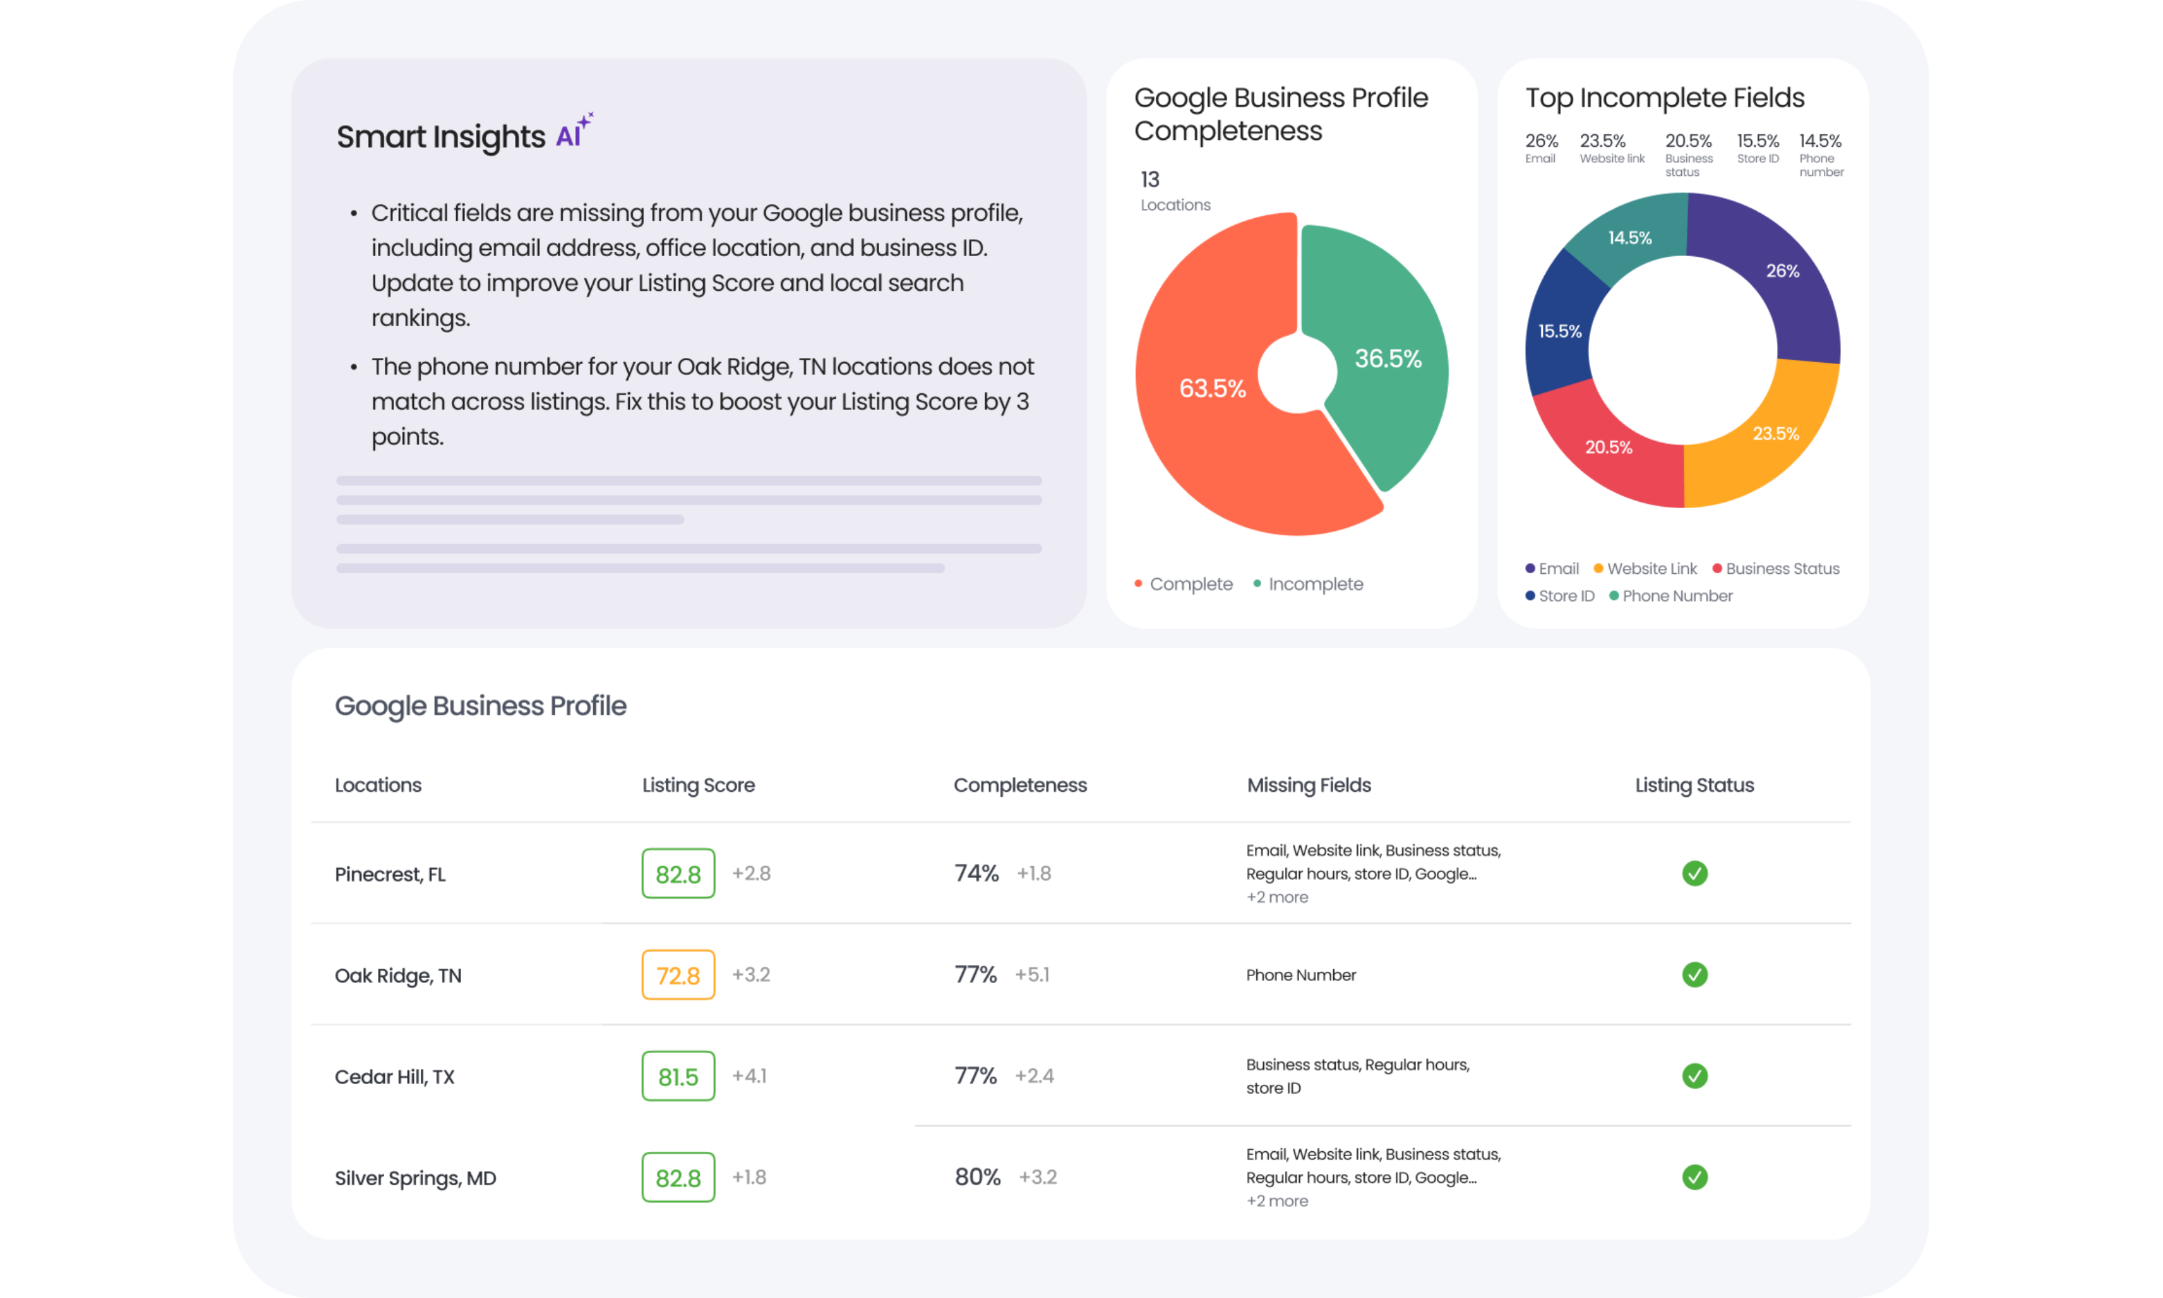Viewport: 2163px width, 1298px height.
Task: Select the orange Complete segment of the completeness donut
Action: click(1215, 389)
